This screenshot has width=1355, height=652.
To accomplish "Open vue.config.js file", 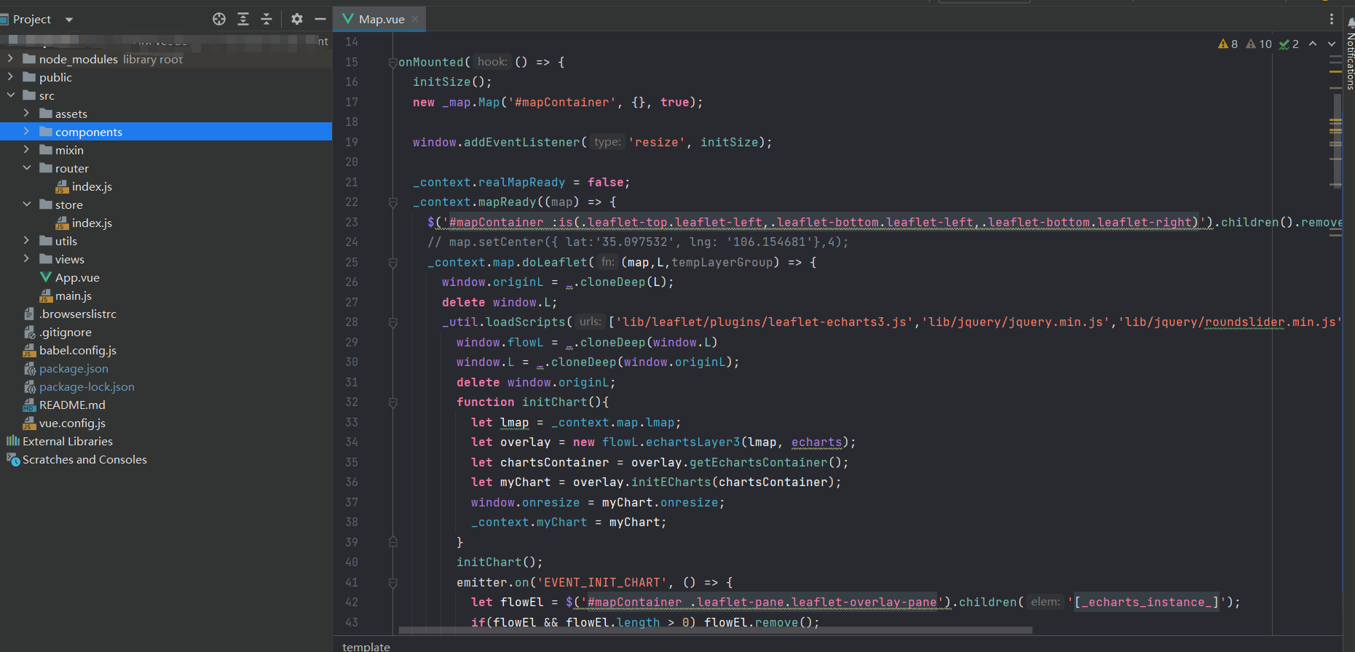I will point(72,423).
